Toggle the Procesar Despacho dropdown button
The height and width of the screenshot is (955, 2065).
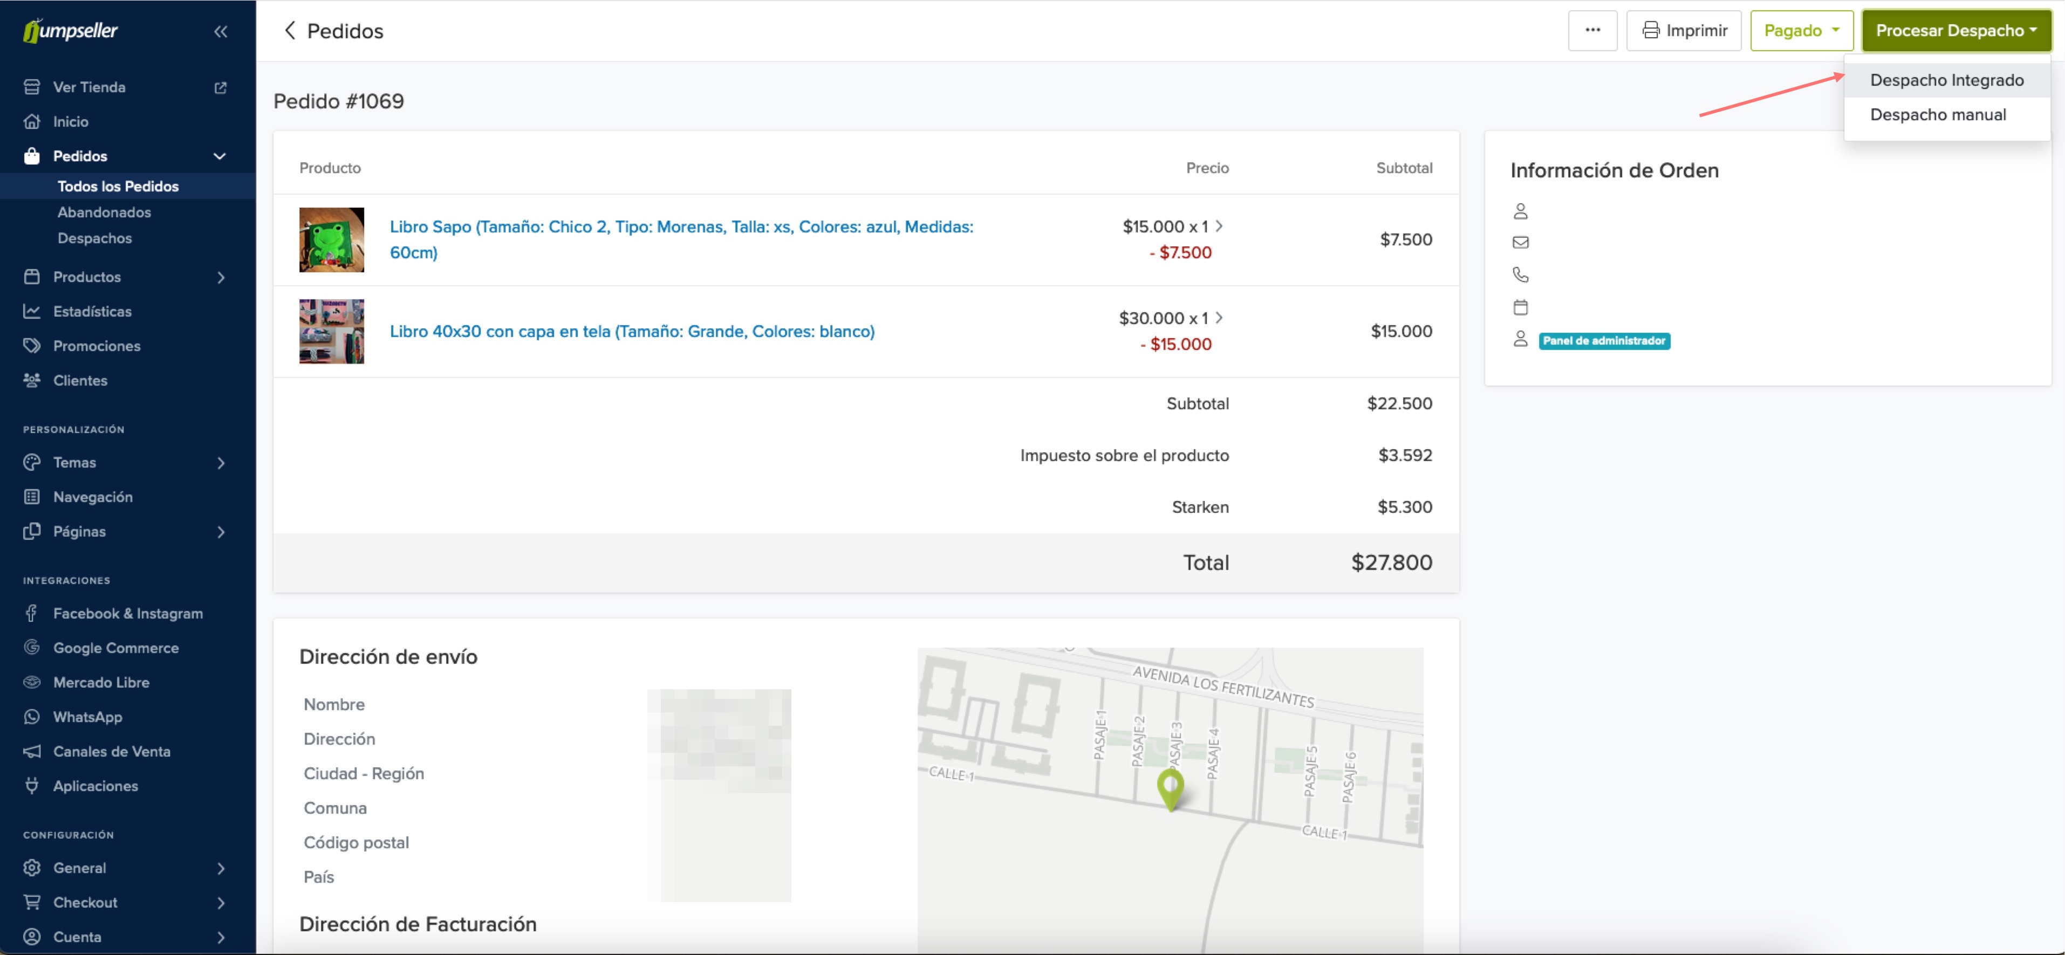pos(1955,30)
